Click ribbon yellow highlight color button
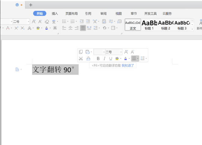202x145 pixels. coord(38,28)
